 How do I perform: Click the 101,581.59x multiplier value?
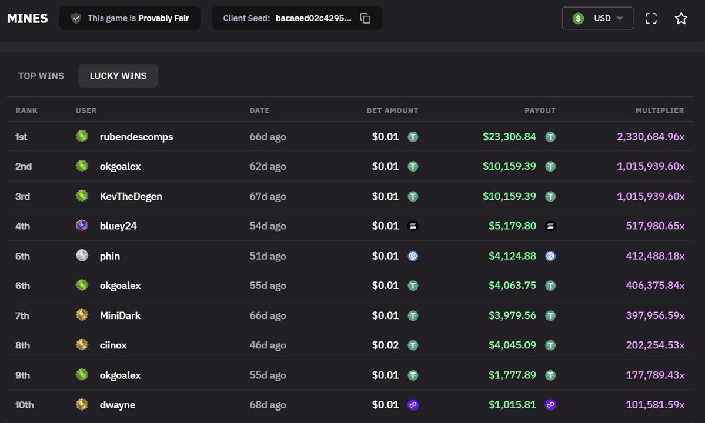coord(655,405)
